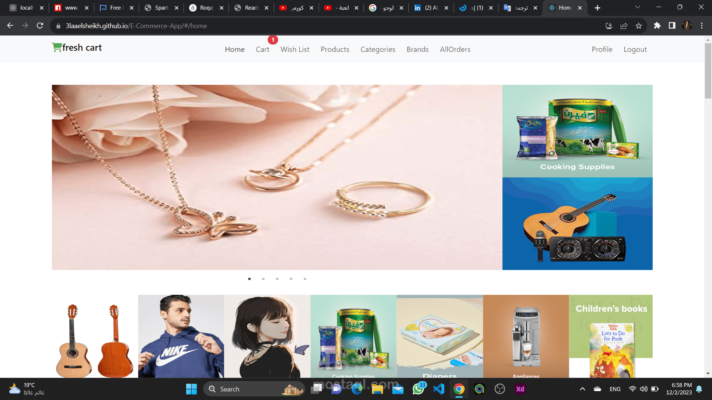Open File Explorer from taskbar

377,389
